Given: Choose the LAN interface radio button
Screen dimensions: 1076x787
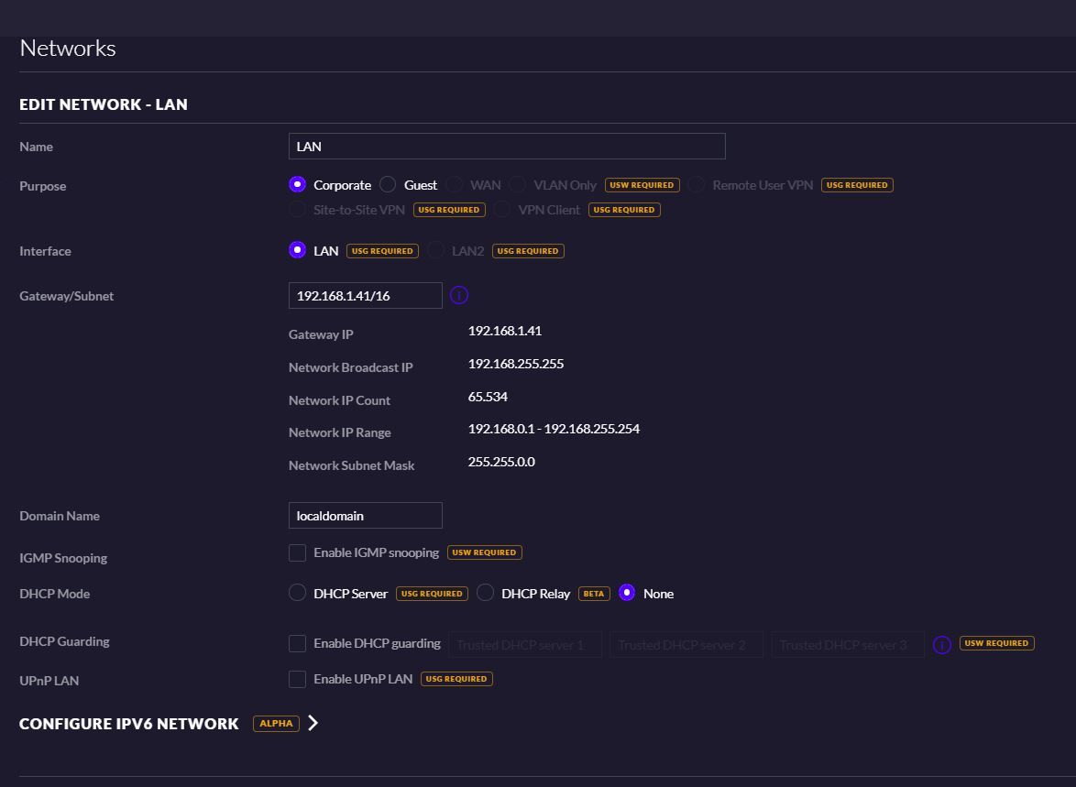Looking at the screenshot, I should click(x=297, y=250).
